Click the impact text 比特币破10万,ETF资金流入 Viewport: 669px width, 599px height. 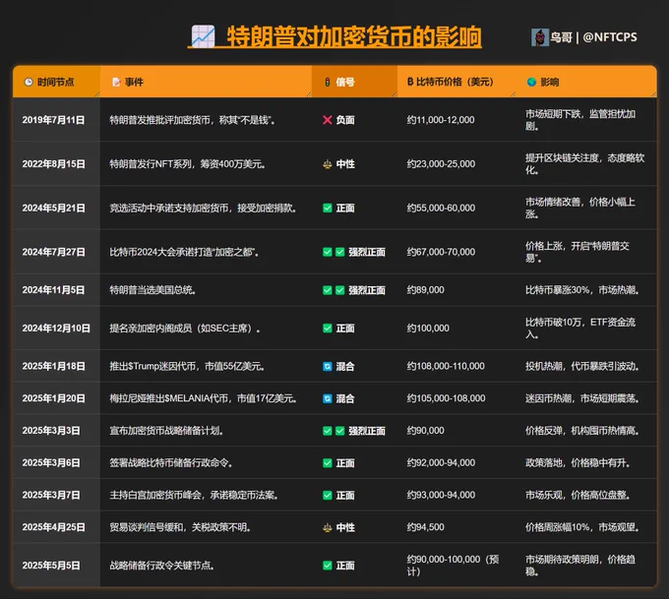click(580, 329)
